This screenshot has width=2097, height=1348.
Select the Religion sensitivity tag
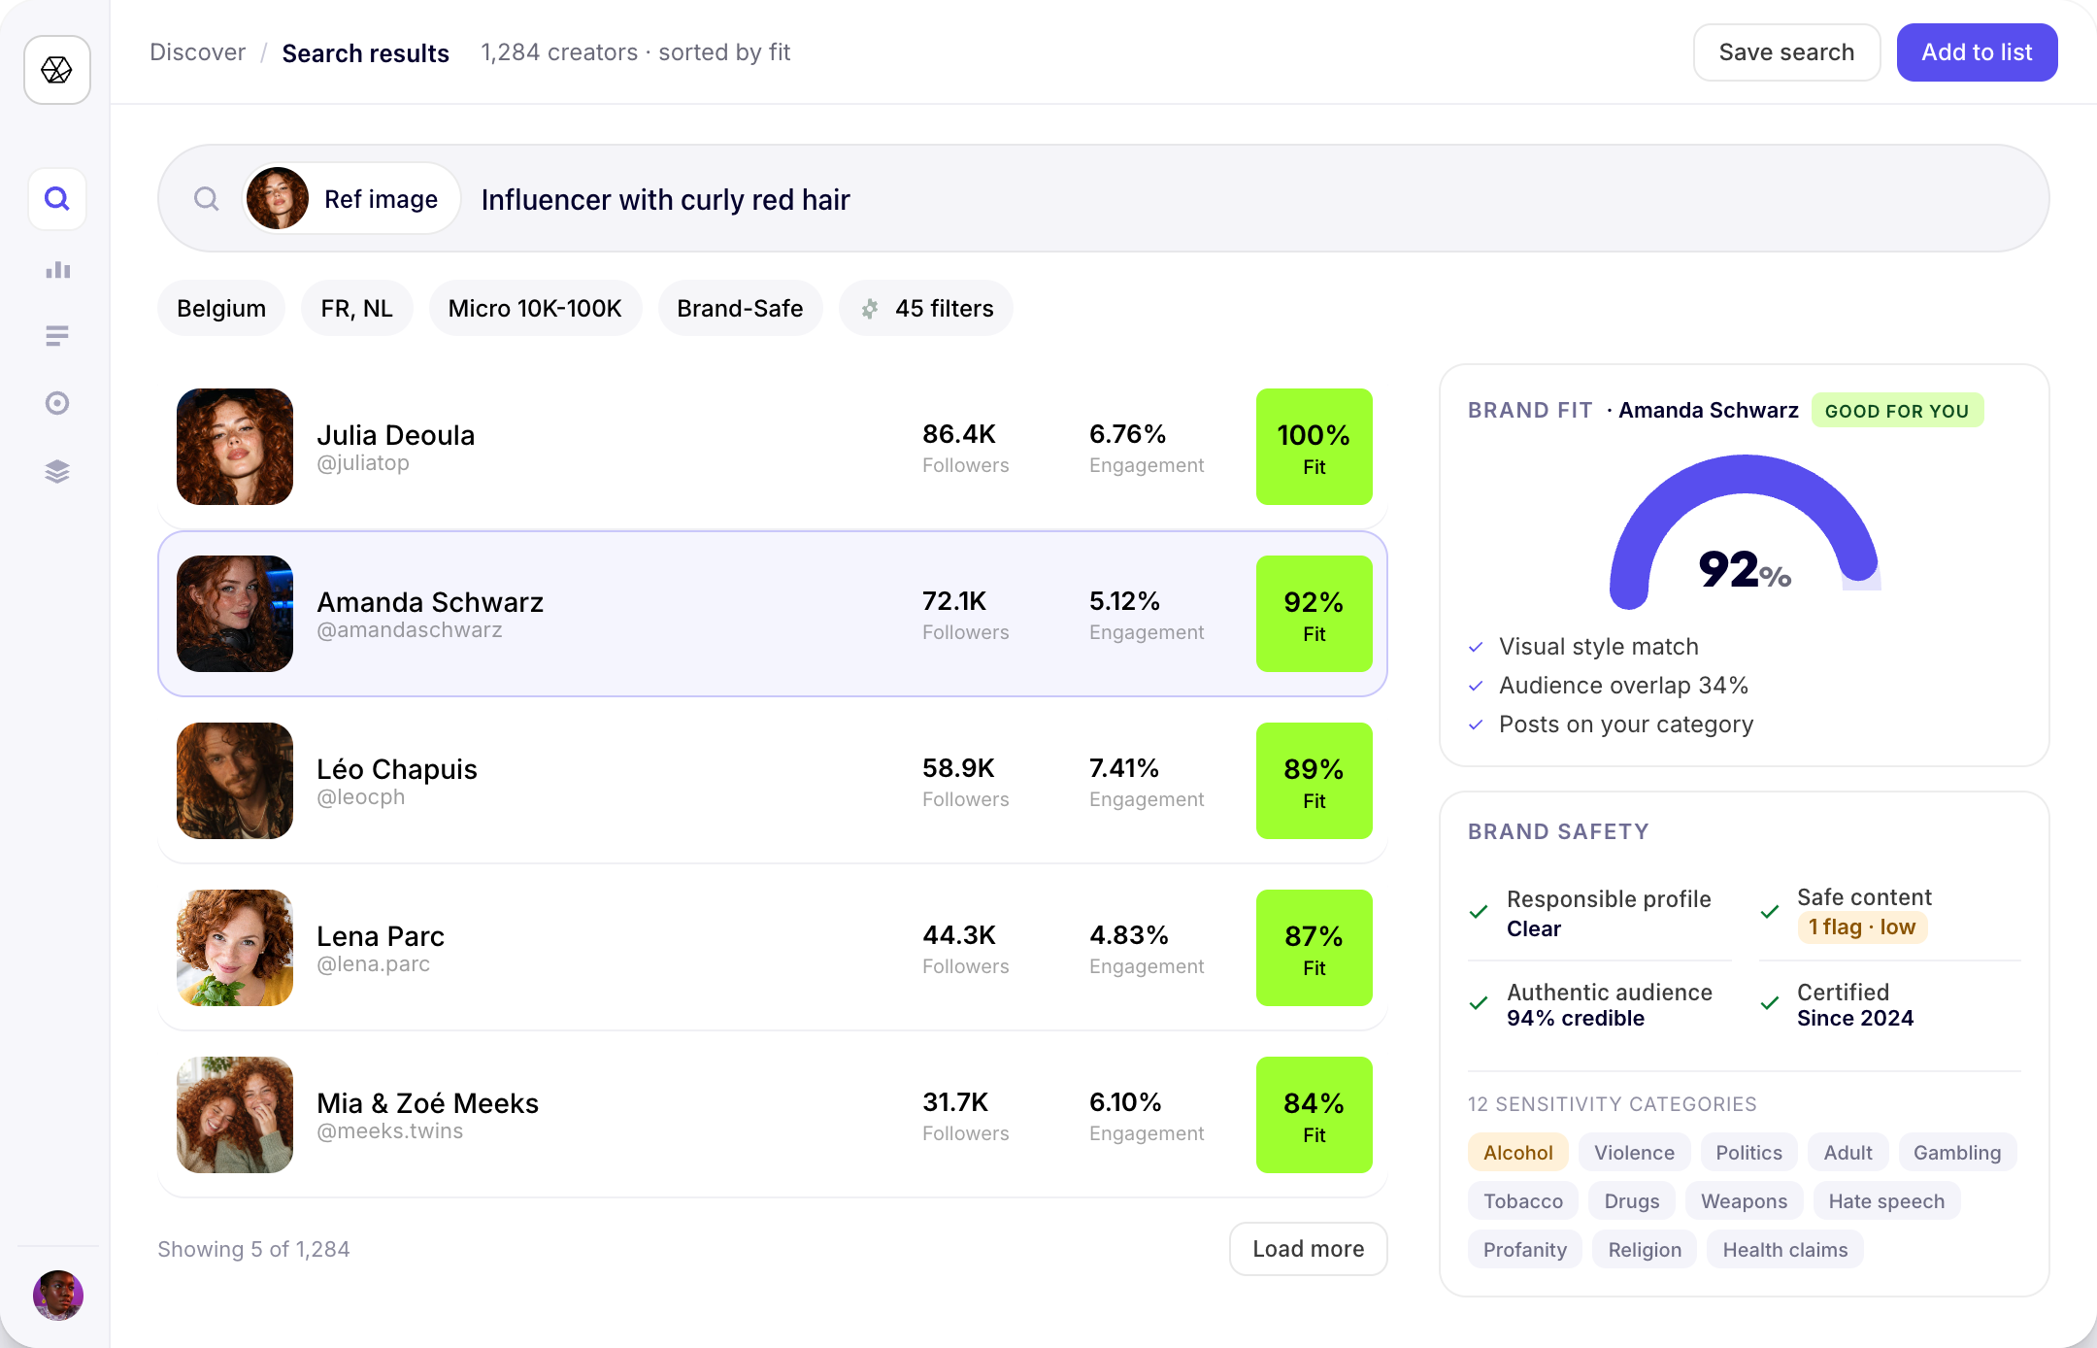click(x=1645, y=1250)
